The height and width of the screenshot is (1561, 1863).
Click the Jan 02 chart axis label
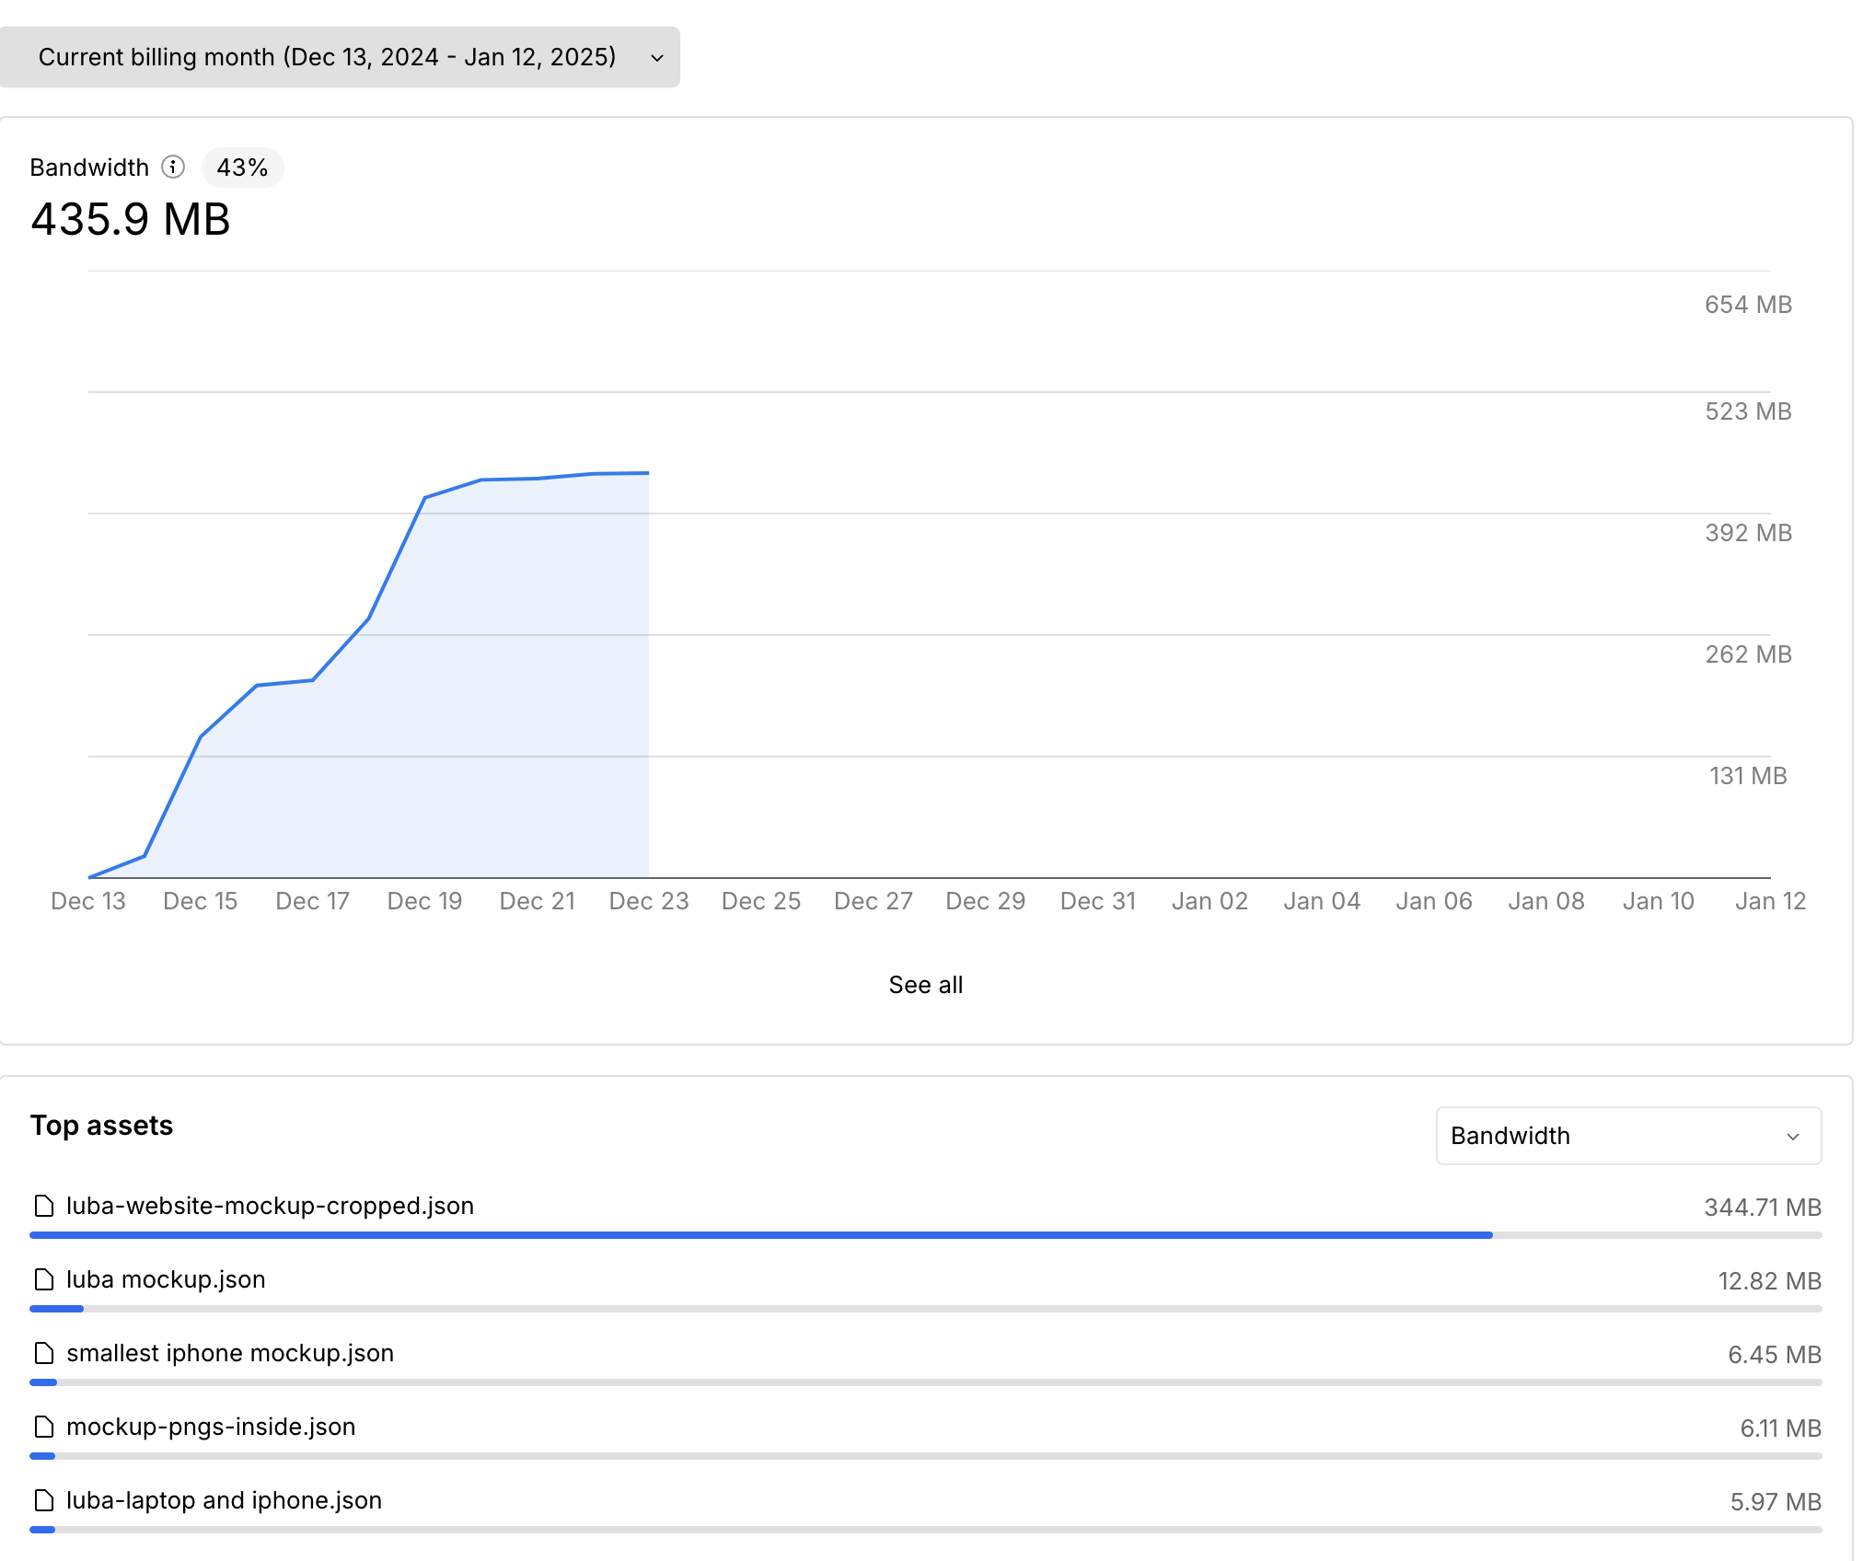1209,901
